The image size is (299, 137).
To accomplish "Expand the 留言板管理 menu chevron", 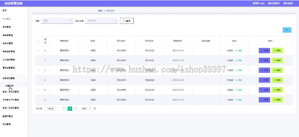I will click(x=24, y=116).
